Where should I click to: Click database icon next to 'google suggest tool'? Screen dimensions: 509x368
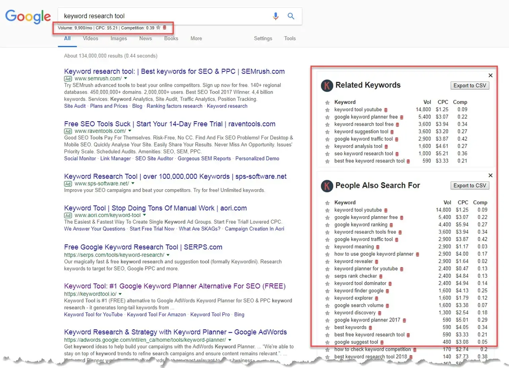[382, 342]
